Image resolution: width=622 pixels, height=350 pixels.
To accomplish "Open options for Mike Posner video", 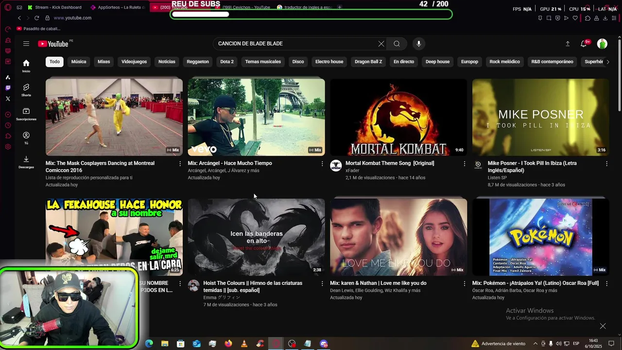I will tap(606, 164).
